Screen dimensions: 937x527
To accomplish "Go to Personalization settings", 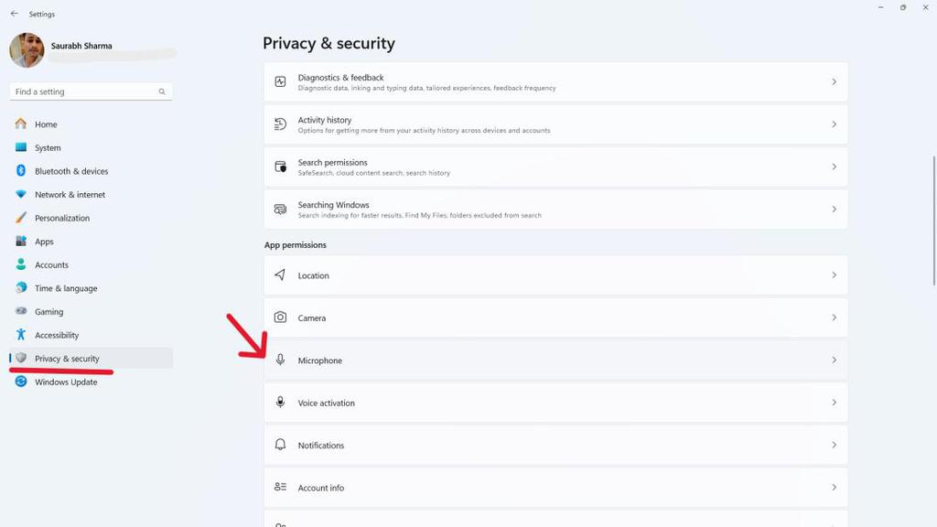I will click(x=61, y=218).
